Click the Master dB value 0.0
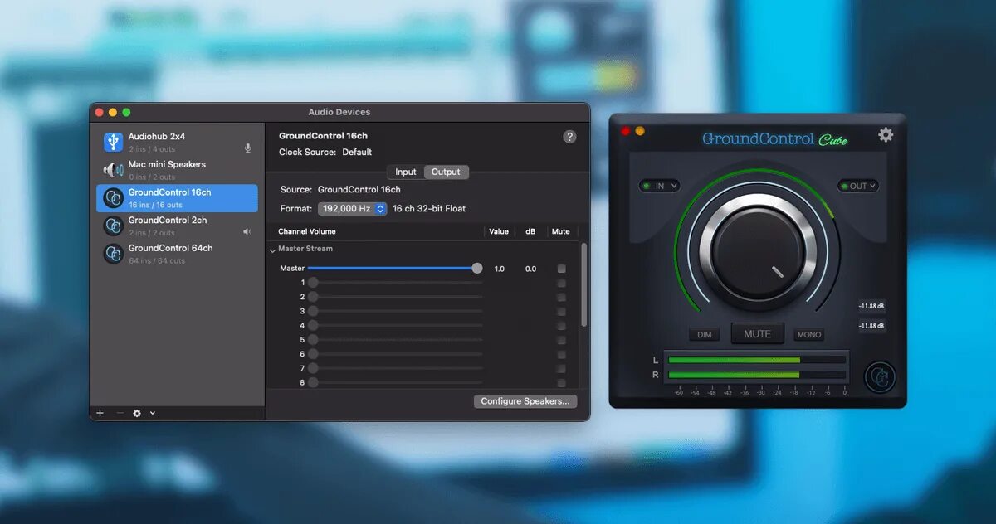The image size is (996, 524). pyautogui.click(x=530, y=269)
